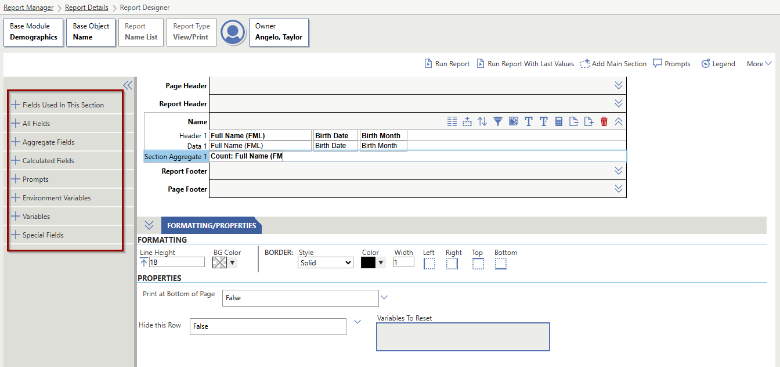Image resolution: width=780 pixels, height=367 pixels.
Task: Toggle the Right border option
Action: [x=452, y=264]
